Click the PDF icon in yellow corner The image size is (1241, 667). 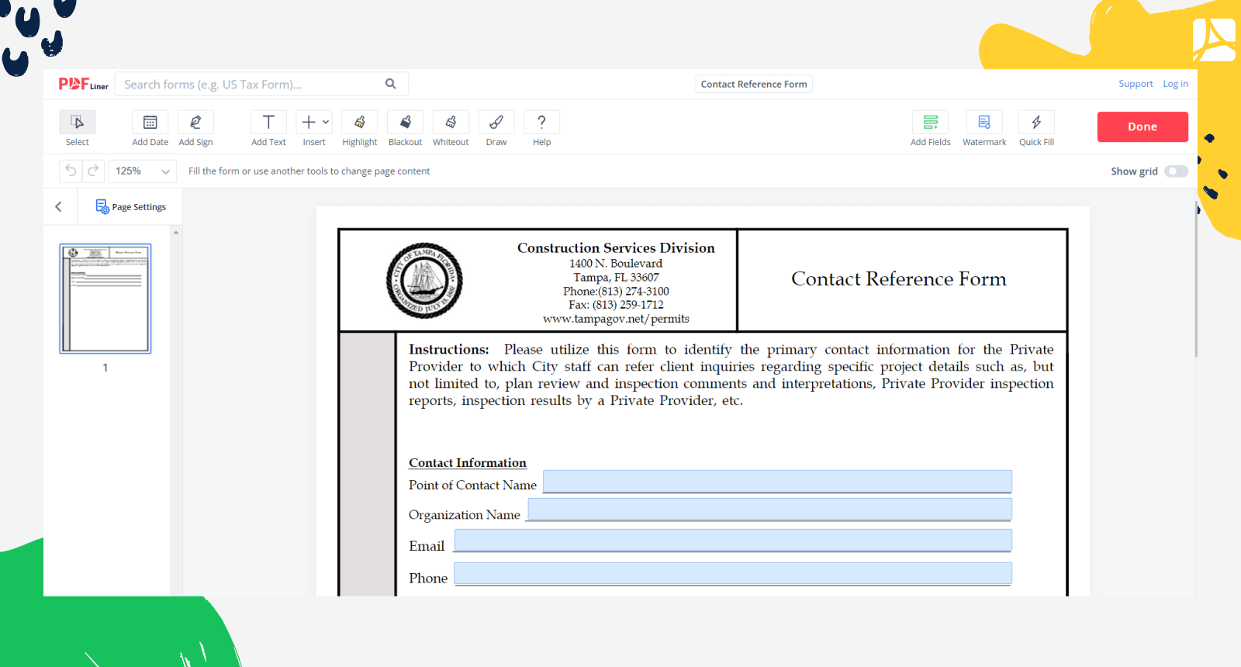click(x=1214, y=40)
